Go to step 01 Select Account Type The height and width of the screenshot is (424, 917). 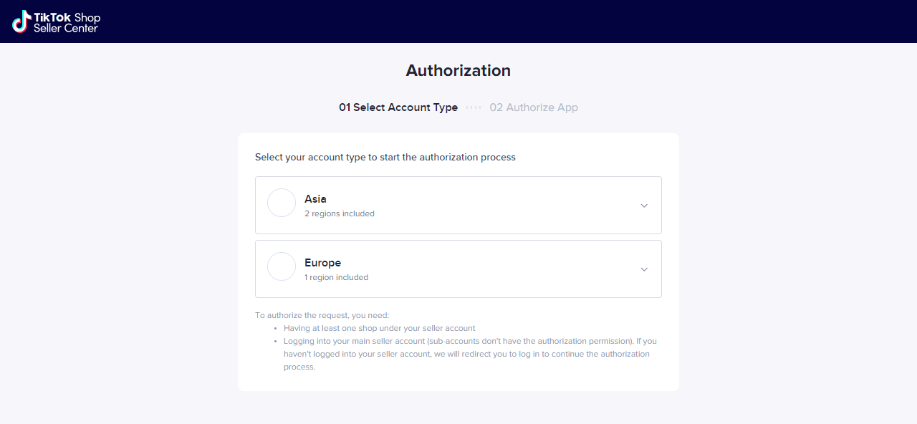point(398,107)
